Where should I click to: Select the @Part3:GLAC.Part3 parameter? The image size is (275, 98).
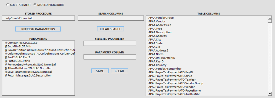coord(38,61)
